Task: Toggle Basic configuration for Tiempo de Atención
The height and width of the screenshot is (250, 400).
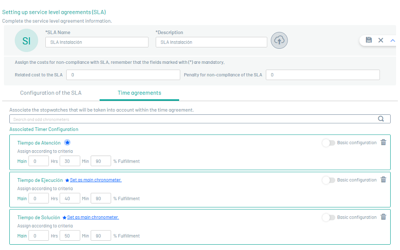Action: (x=328, y=143)
